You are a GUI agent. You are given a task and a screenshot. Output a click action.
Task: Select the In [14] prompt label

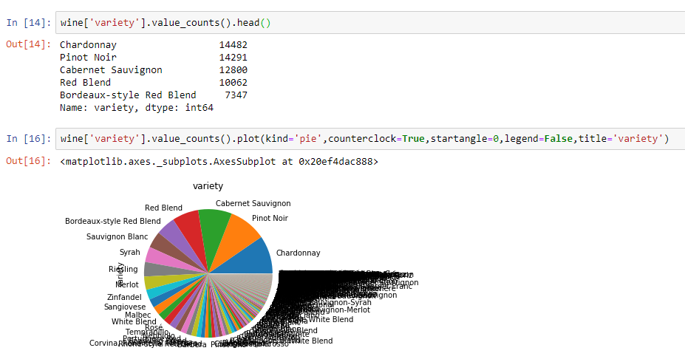click(x=29, y=23)
